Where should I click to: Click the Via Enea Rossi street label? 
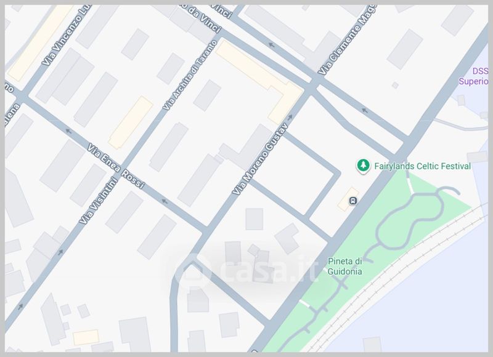[116, 166]
